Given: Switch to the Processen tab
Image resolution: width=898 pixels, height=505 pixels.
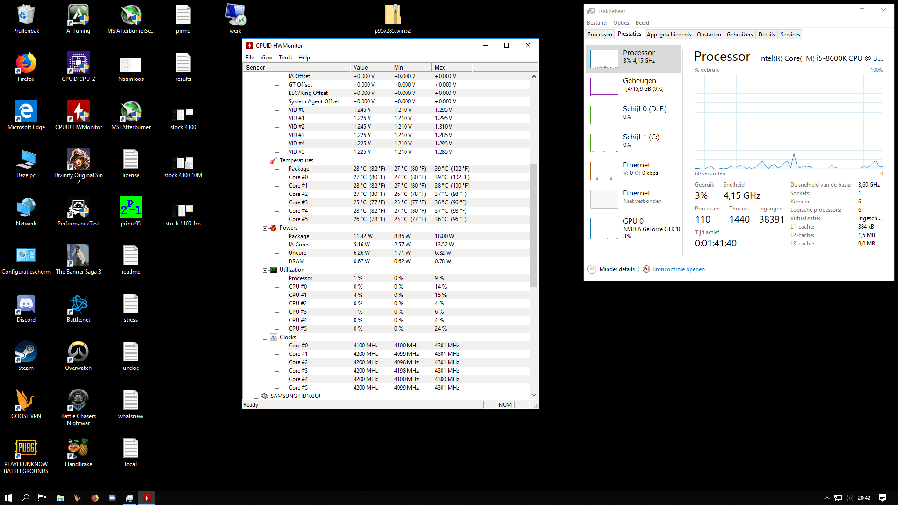Looking at the screenshot, I should (x=599, y=35).
